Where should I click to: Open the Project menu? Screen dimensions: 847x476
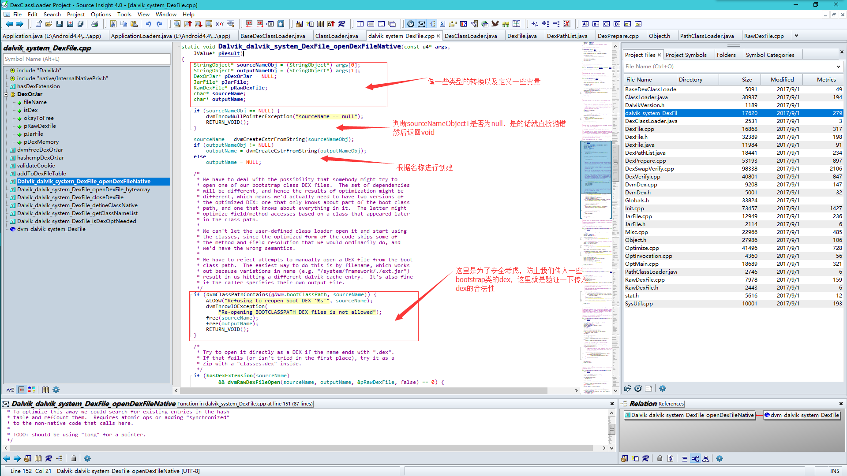(x=76, y=14)
